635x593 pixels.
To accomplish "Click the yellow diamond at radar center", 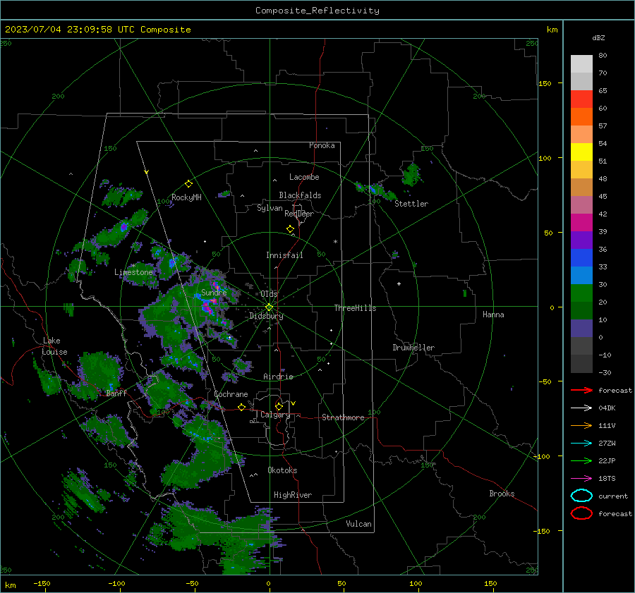I will 270,307.
